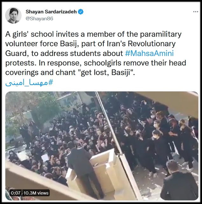Image resolution: width=202 pixels, height=204 pixels.
Task: Play the embedded schoolgirls protest video
Action: click(102, 146)
